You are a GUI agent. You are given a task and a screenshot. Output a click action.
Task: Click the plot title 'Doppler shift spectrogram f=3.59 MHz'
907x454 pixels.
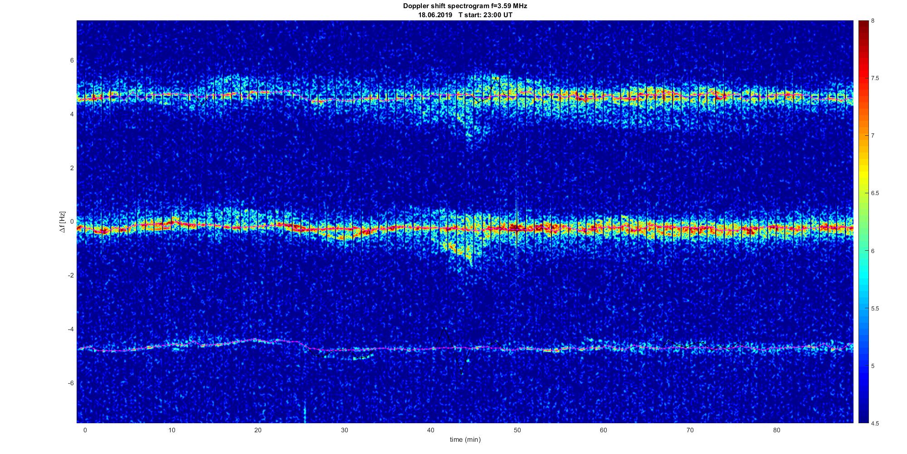(465, 6)
